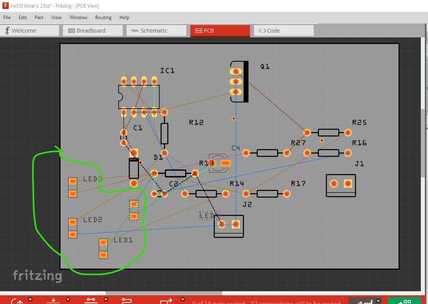The height and width of the screenshot is (304, 428).
Task: Click the vertical scrollbar on right edge
Action: click(424, 143)
